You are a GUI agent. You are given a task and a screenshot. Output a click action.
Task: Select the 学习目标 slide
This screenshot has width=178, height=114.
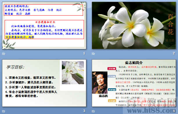pyautogui.click(x=44, y=83)
